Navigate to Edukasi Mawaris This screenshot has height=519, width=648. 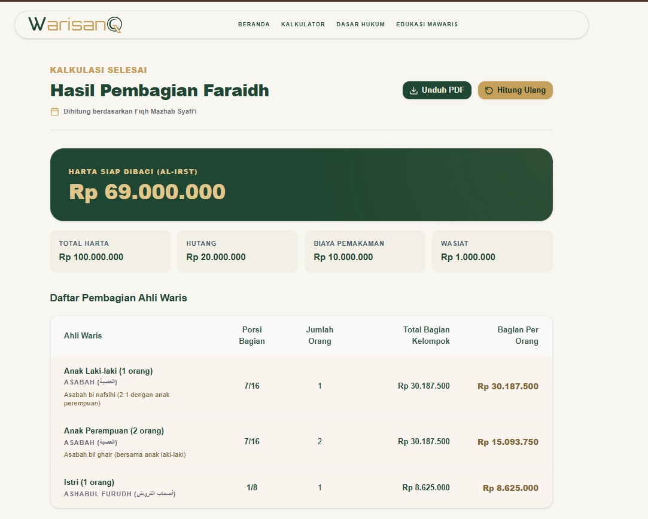click(x=427, y=25)
